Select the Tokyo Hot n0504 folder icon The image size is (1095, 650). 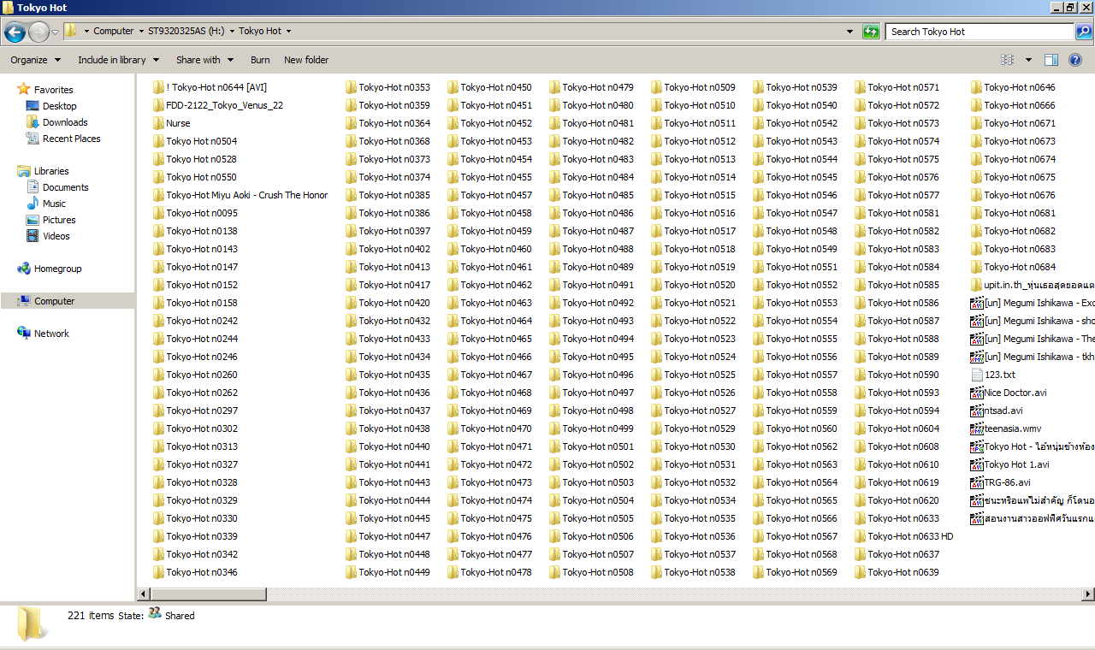click(x=158, y=141)
